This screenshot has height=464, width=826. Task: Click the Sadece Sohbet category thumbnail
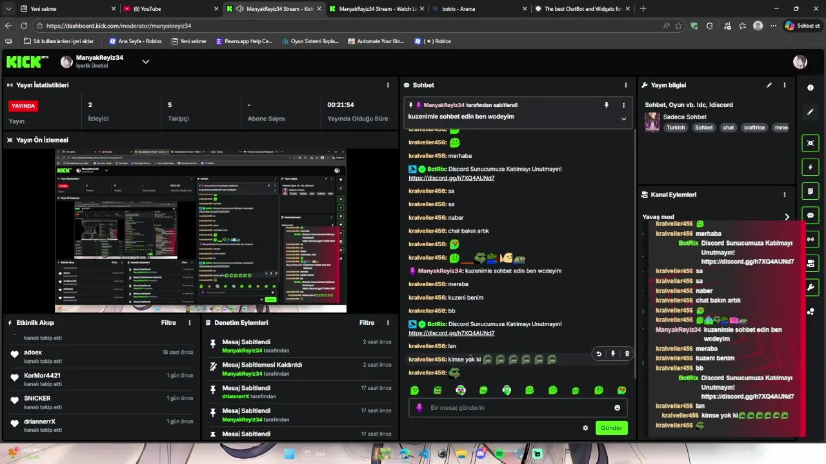click(x=652, y=122)
